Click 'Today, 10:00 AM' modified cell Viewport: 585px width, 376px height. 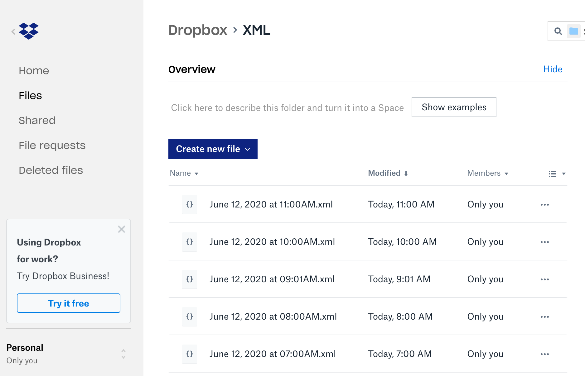(x=402, y=242)
